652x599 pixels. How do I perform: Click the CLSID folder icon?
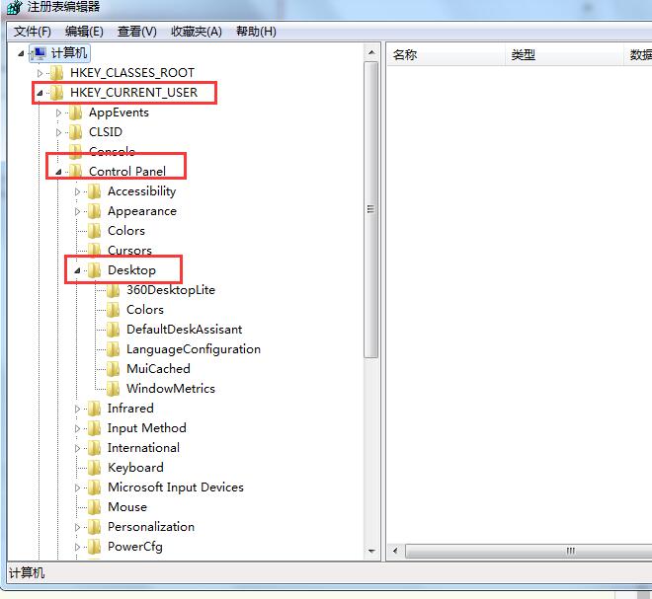[x=76, y=132]
